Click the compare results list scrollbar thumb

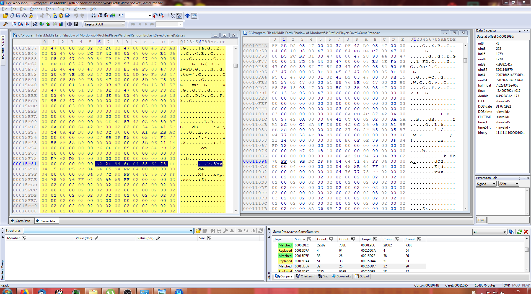pos(527,249)
